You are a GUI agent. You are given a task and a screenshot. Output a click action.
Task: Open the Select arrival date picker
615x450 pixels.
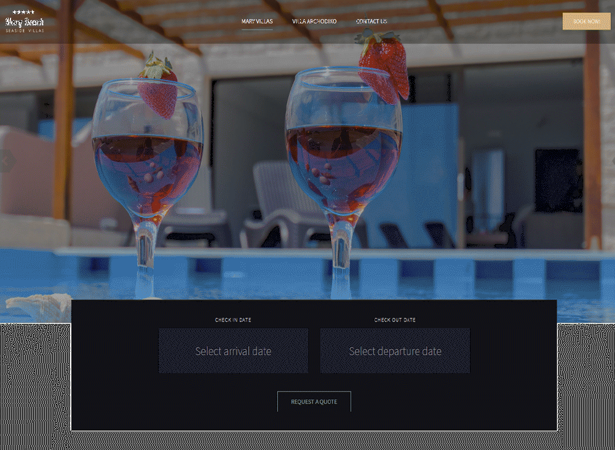tap(233, 351)
